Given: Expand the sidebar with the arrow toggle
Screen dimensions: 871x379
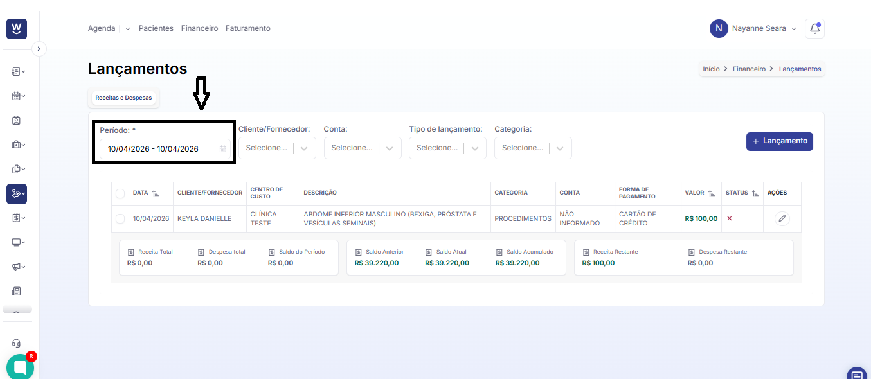Looking at the screenshot, I should [39, 48].
